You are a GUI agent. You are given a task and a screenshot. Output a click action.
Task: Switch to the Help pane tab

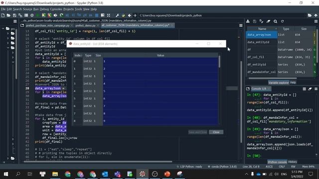pos(293,83)
